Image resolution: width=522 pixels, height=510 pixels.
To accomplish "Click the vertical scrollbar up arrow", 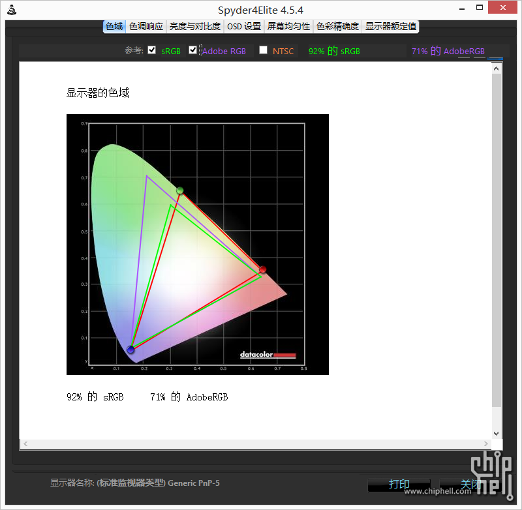I will coord(496,68).
